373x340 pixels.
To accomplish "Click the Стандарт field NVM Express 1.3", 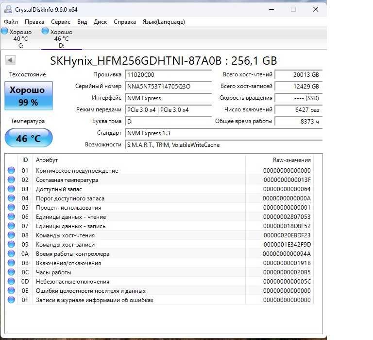I will click(223, 133).
